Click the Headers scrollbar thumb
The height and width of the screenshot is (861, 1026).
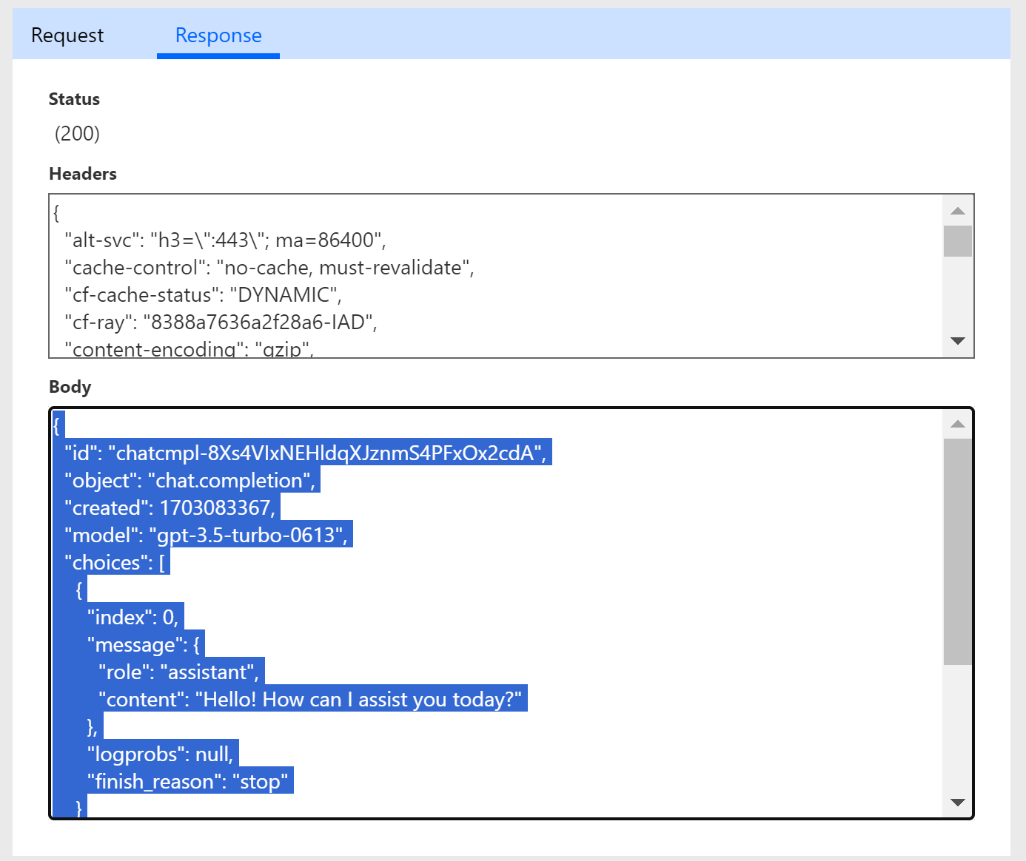pyautogui.click(x=957, y=241)
